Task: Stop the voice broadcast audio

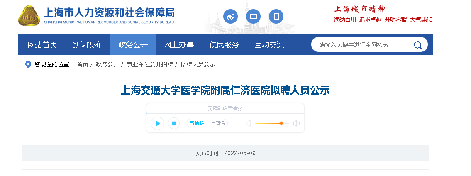Action: click(x=174, y=123)
